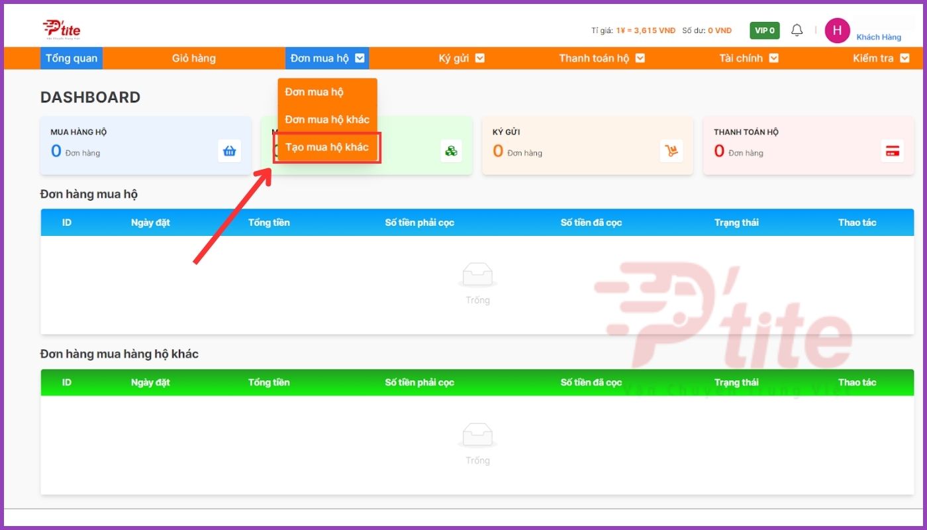Click the Khách Hàng account link

879,37
